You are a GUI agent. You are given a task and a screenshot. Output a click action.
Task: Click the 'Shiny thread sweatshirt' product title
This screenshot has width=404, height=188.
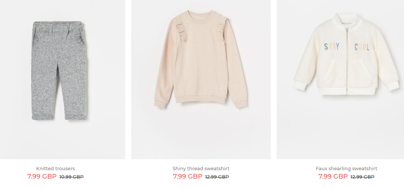[201, 169]
